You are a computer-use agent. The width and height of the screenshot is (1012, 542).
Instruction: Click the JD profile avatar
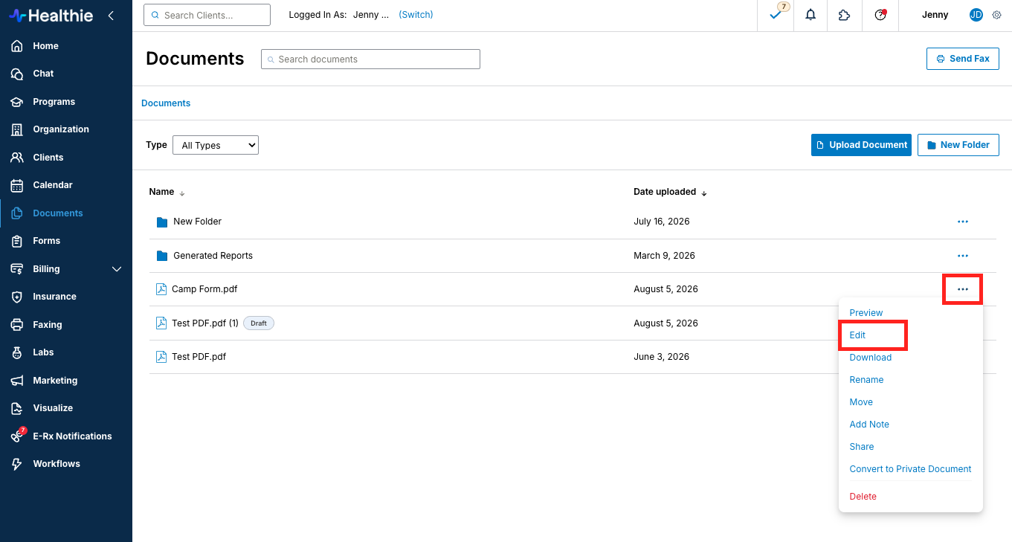[x=976, y=15]
